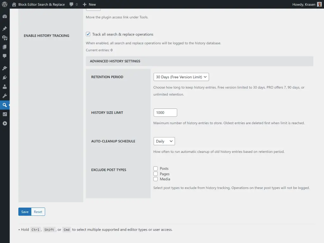
Task: Open the Appearance sidebar icon
Action: pyautogui.click(x=4, y=68)
